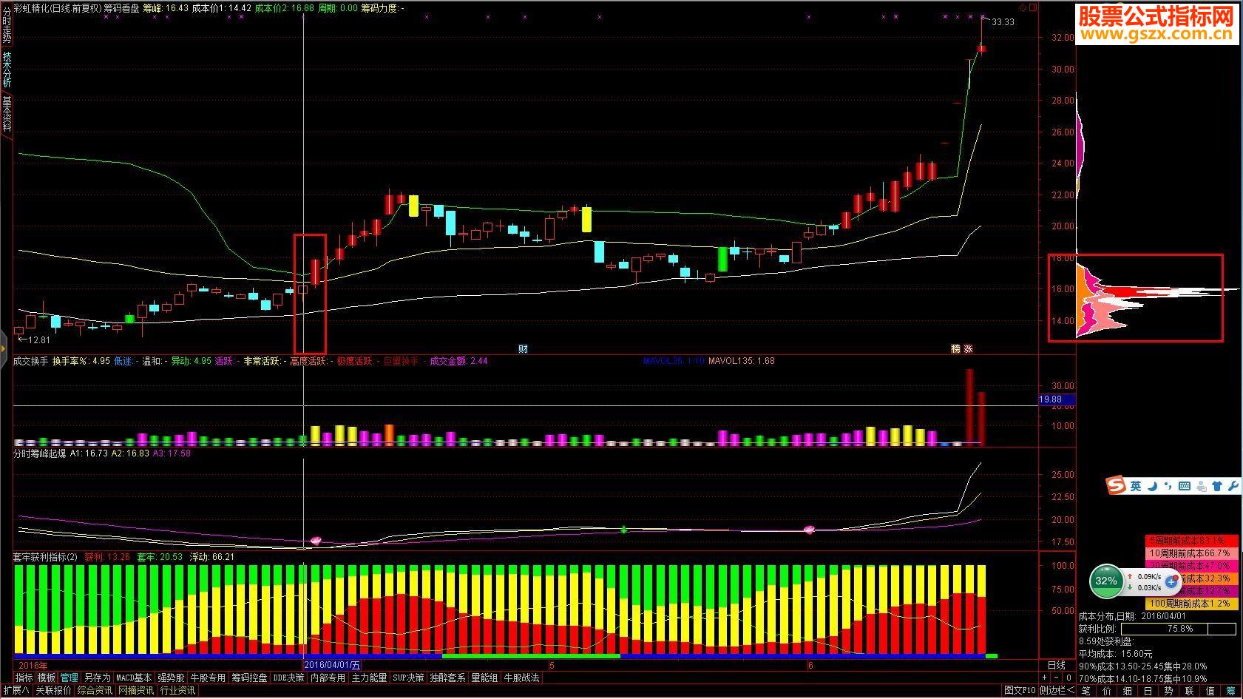
Task: Open the 网摘资讯 tab
Action: point(136,691)
